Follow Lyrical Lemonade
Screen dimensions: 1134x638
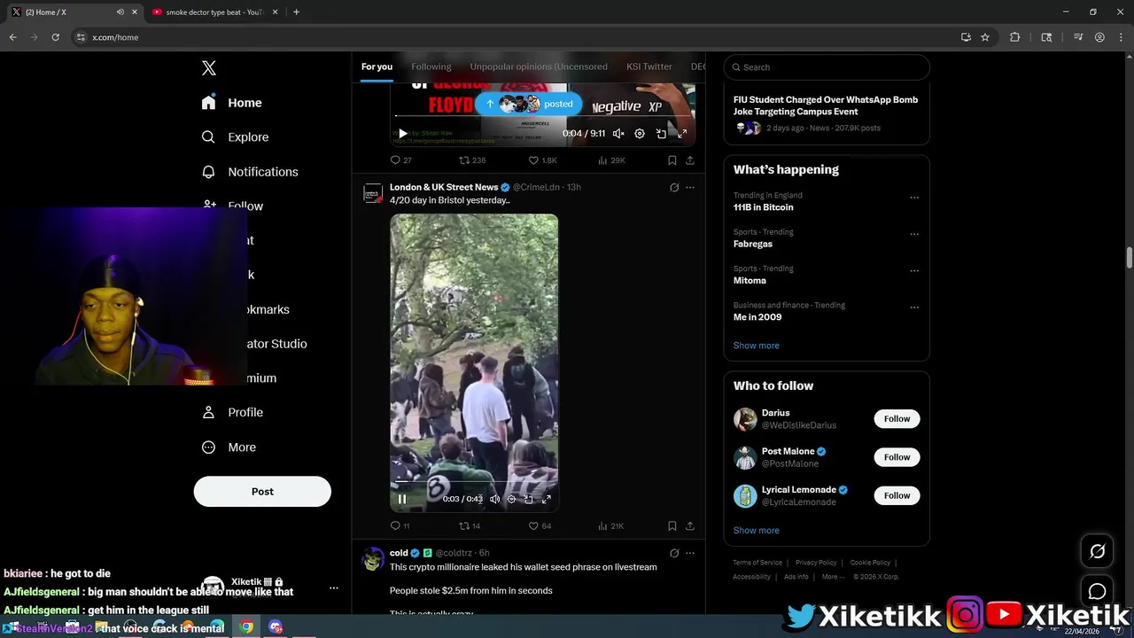[897, 495]
